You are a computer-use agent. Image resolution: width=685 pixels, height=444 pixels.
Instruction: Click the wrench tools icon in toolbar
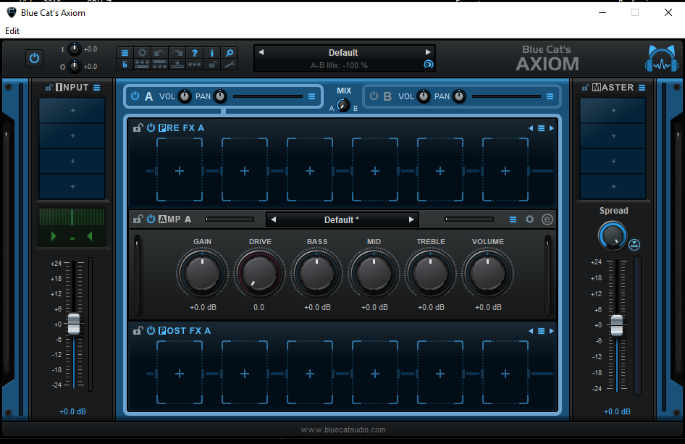click(230, 64)
